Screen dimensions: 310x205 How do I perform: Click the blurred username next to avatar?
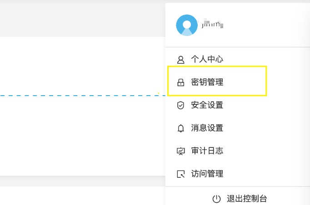(x=212, y=24)
